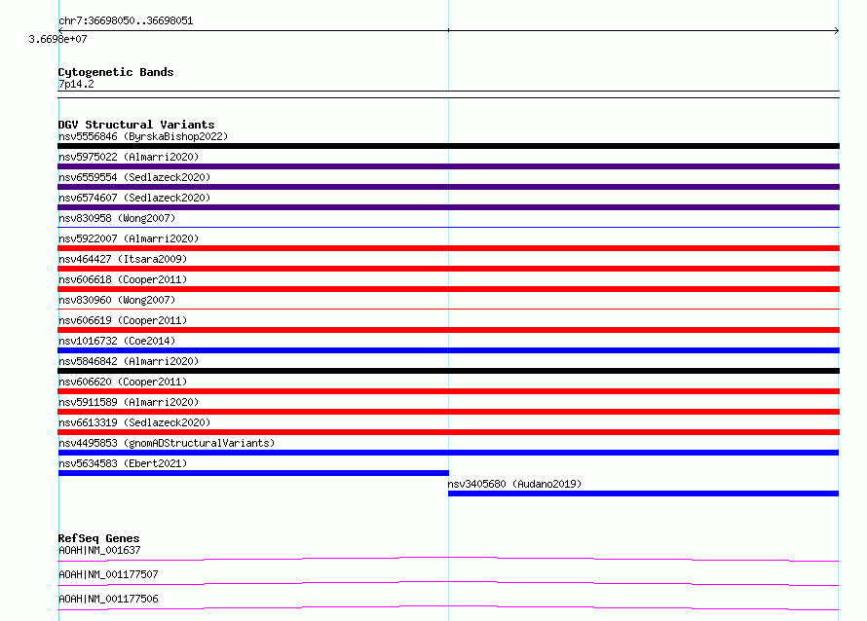Click the blue bar under nsv4495853
Viewport: 867px width, 621px height.
[x=448, y=453]
